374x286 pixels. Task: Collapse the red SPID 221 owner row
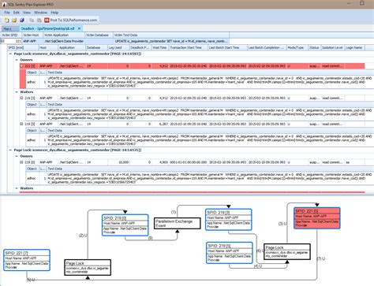22,66
